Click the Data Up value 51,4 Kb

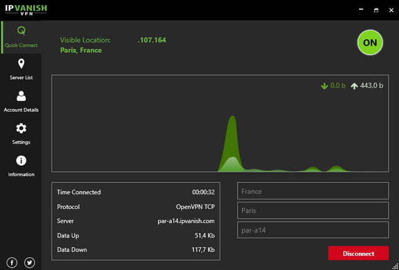[204, 236]
